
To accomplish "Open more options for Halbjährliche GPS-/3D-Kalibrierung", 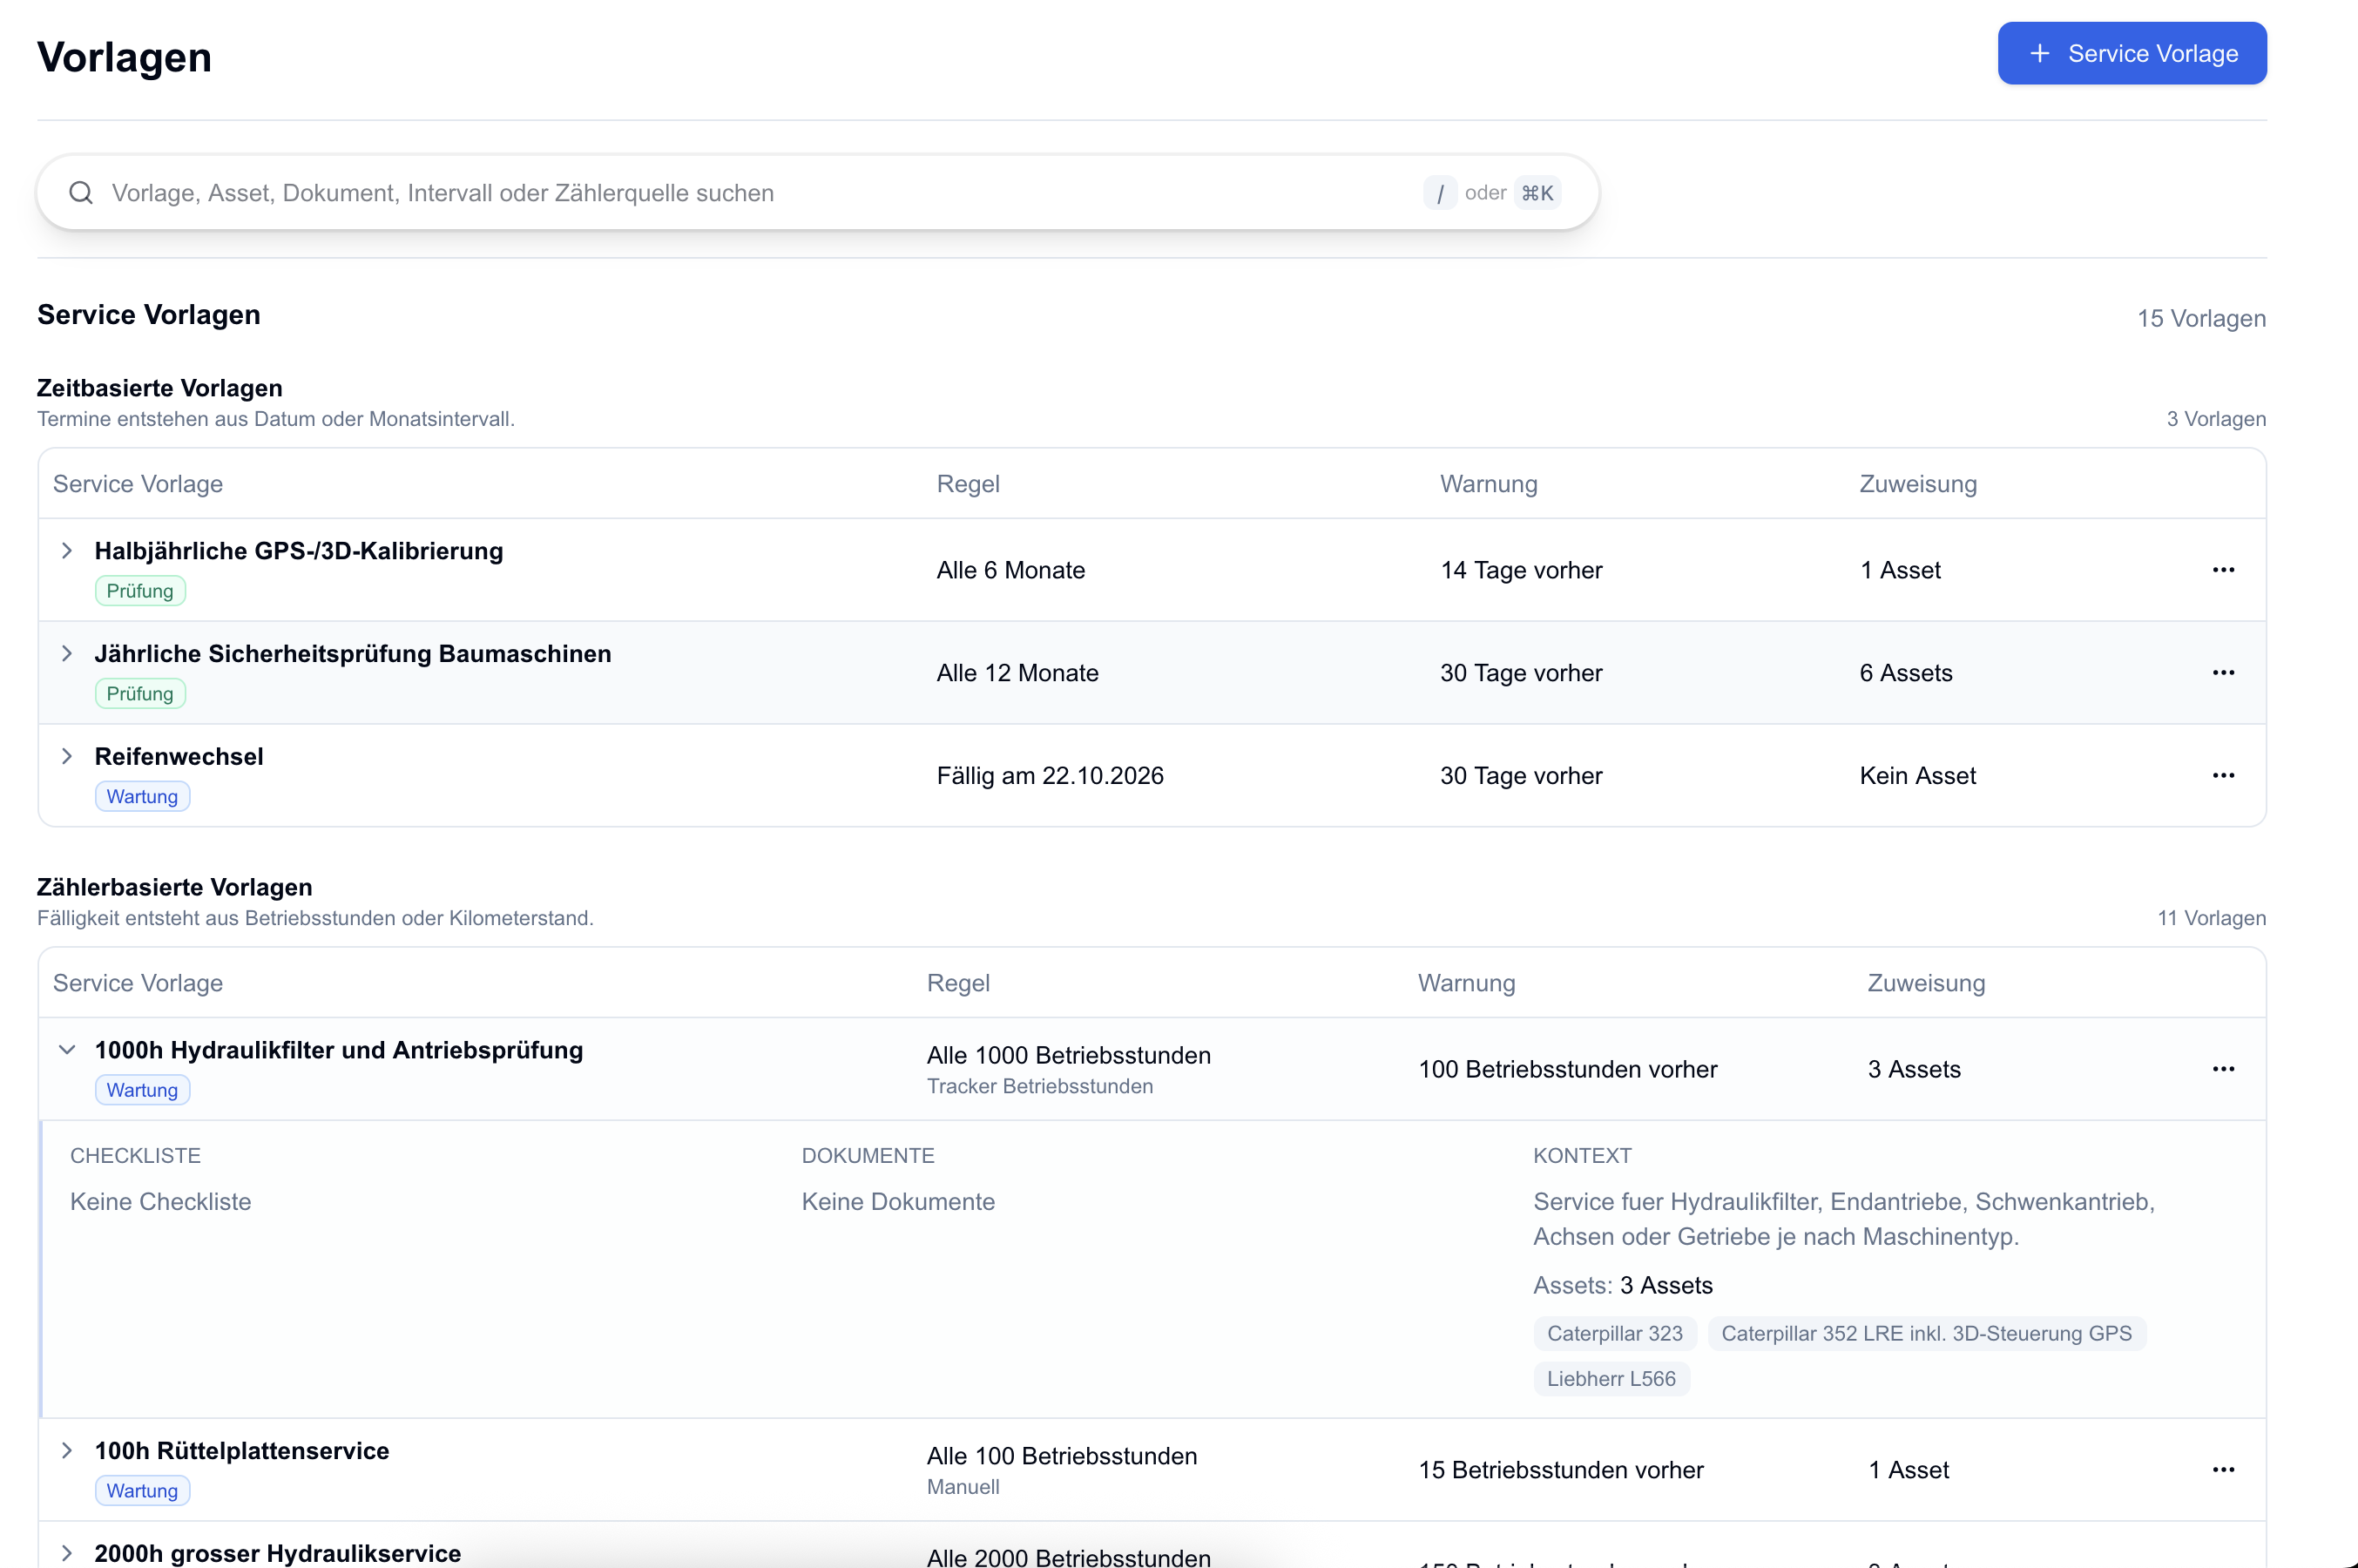I will pyautogui.click(x=2222, y=570).
